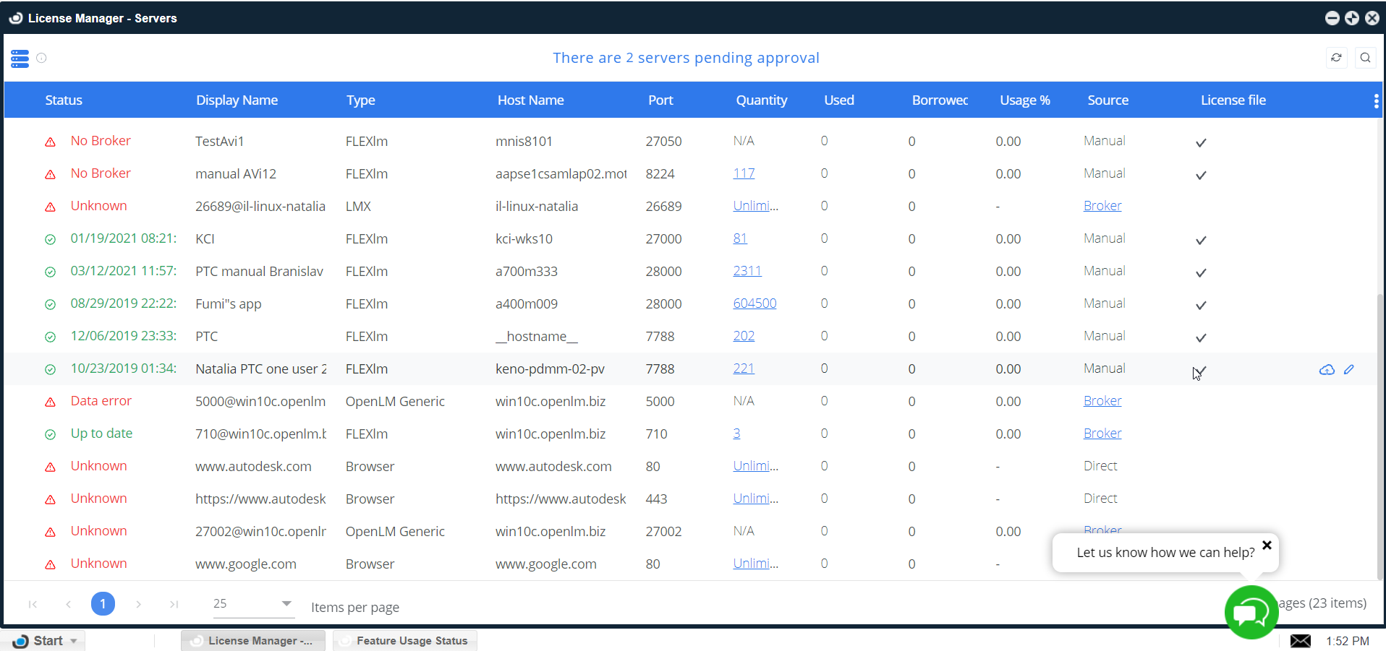Open the green live chat bubble
The image size is (1386, 651).
pyautogui.click(x=1251, y=613)
